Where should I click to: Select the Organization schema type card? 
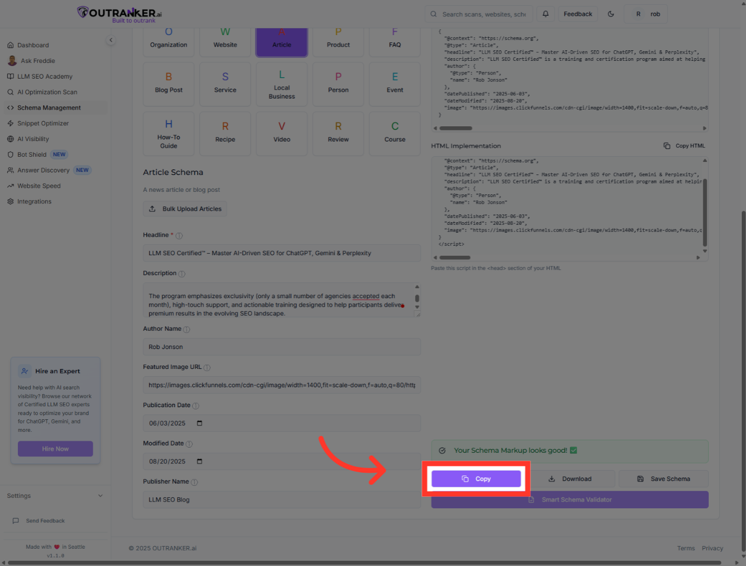168,42
